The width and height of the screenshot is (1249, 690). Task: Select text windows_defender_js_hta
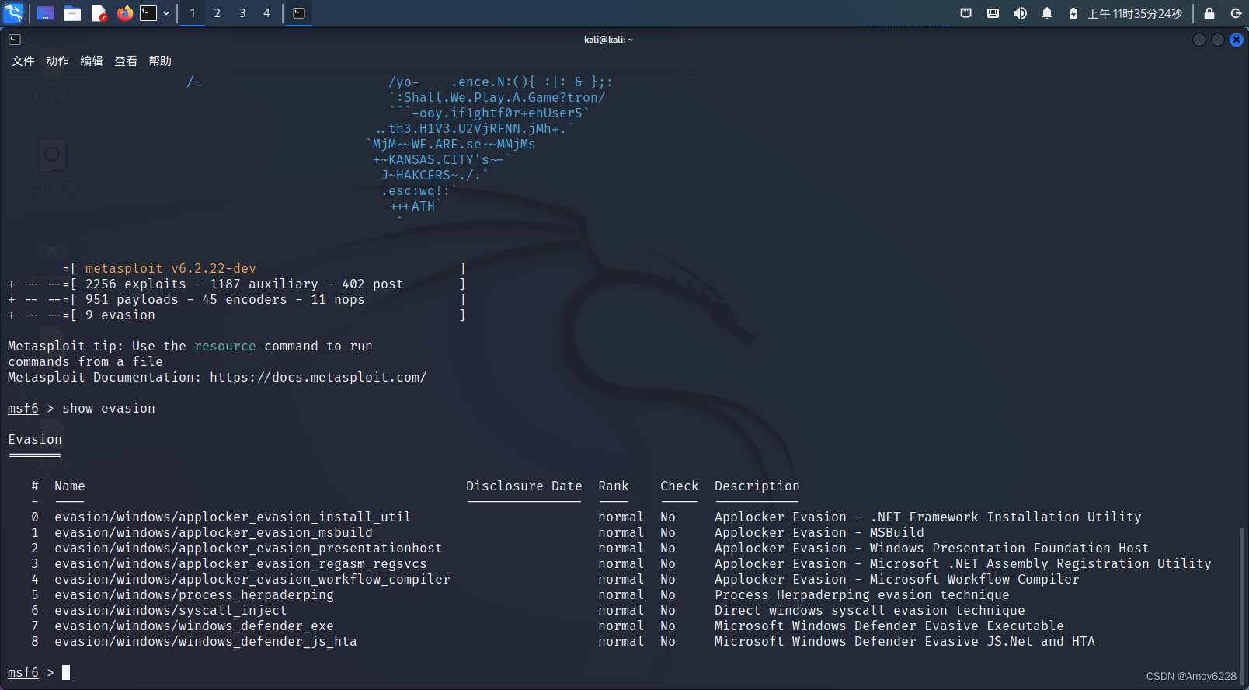coord(268,642)
